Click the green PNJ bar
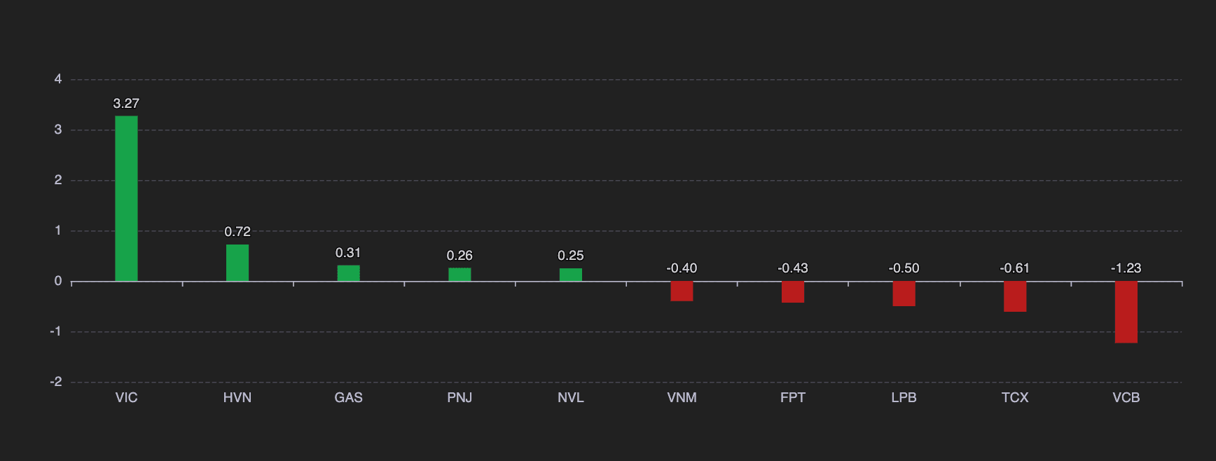 coord(460,275)
